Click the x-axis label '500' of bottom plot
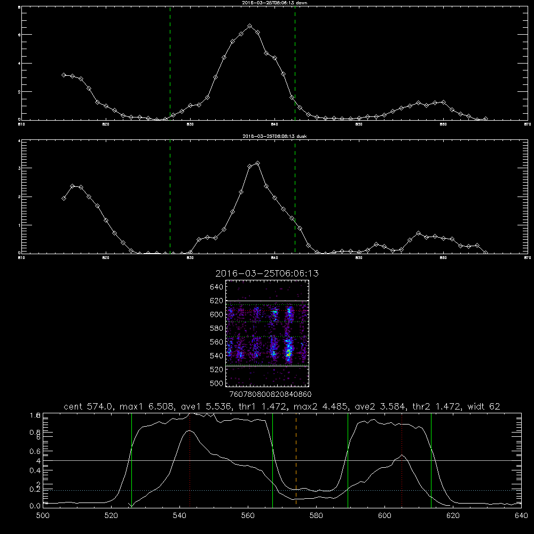The height and width of the screenshot is (534, 534). click(x=43, y=516)
